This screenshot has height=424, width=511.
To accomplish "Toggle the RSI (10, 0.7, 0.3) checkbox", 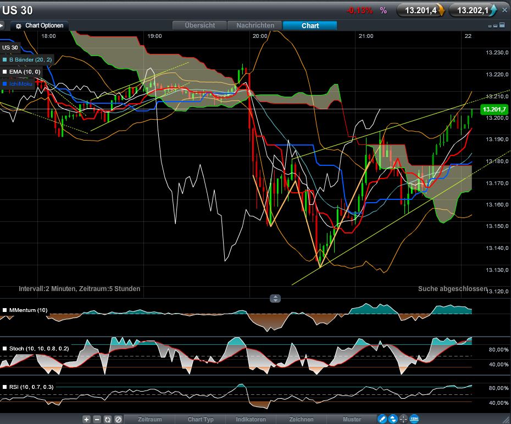I will pos(4,387).
